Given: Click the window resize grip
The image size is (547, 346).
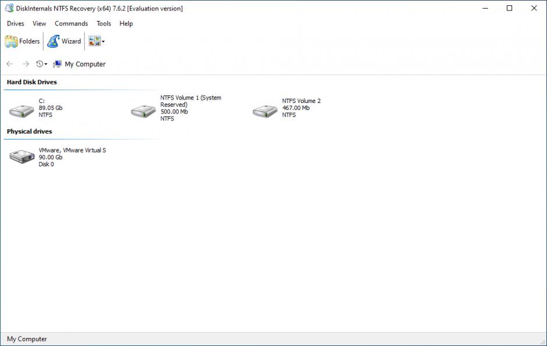Looking at the screenshot, I should 543,342.
